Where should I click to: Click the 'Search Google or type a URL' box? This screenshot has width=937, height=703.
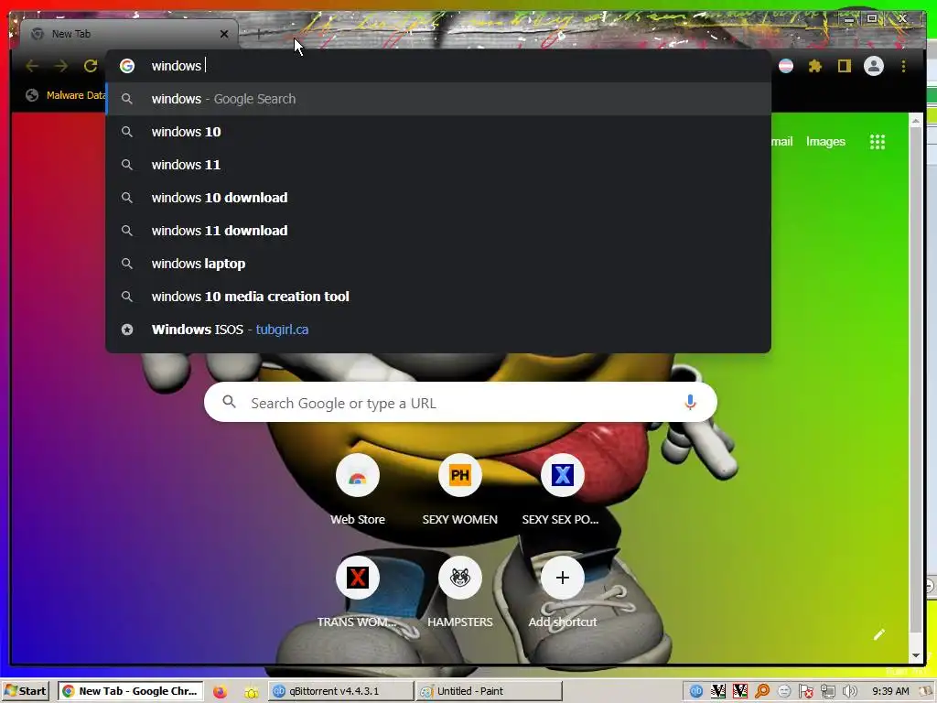(460, 403)
